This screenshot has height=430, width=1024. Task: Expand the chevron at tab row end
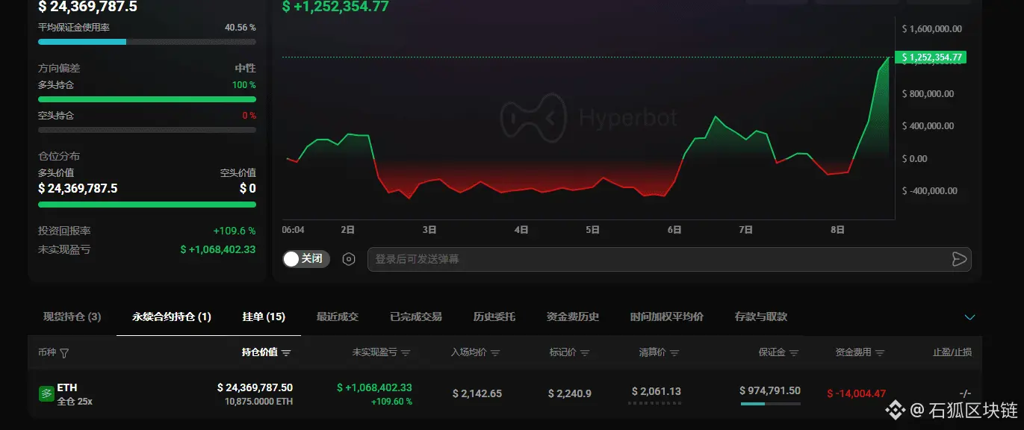click(x=970, y=317)
